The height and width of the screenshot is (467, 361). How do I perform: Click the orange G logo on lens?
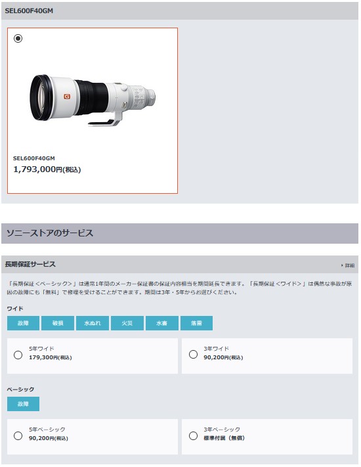click(67, 97)
